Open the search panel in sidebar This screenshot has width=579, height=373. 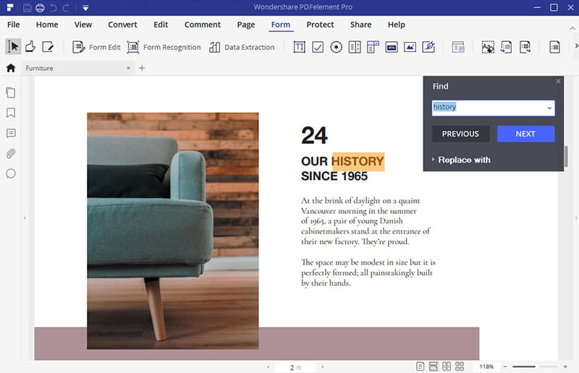coord(11,173)
